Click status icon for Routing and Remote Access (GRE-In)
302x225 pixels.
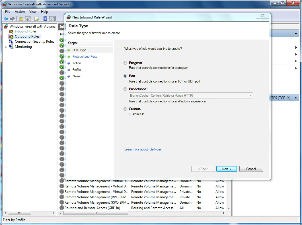(x=62, y=208)
